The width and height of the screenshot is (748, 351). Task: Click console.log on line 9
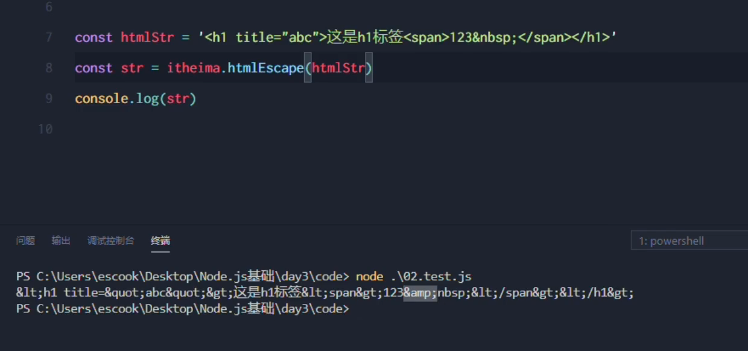(x=116, y=98)
